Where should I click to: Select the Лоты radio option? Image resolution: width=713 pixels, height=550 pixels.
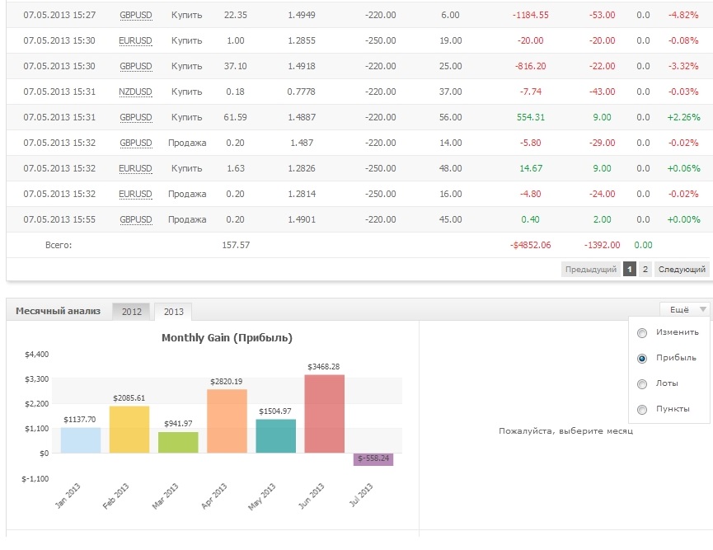pyautogui.click(x=641, y=384)
